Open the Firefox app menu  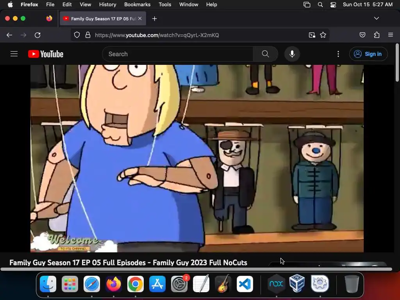pyautogui.click(x=29, y=5)
